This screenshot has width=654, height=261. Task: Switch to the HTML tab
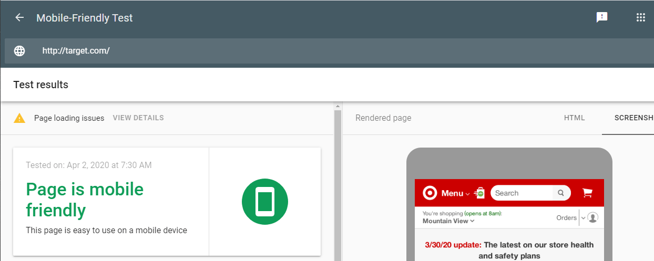[575, 118]
